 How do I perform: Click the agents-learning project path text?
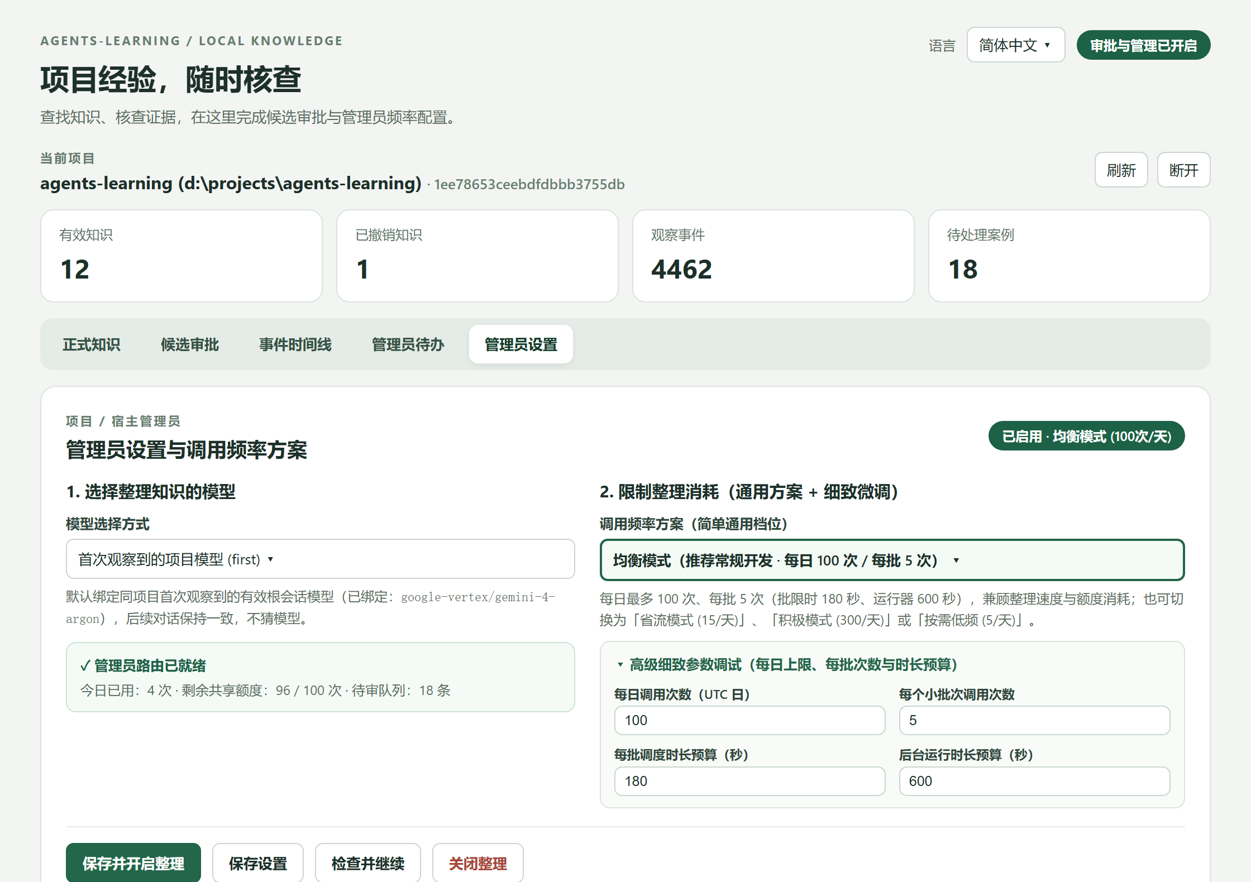(x=231, y=184)
